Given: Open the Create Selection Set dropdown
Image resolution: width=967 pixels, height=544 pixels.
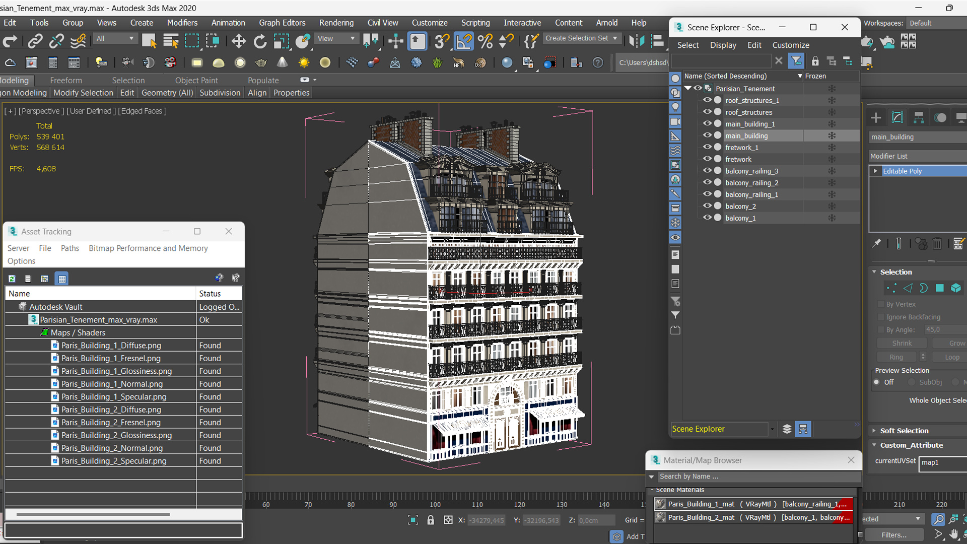Looking at the screenshot, I should pos(582,38).
